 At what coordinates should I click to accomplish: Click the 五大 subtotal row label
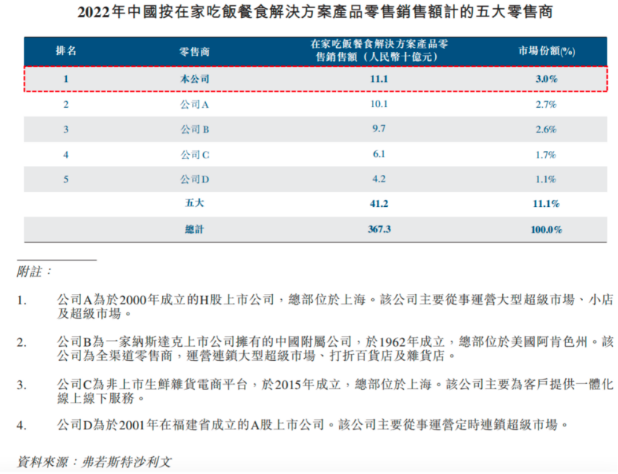point(195,204)
